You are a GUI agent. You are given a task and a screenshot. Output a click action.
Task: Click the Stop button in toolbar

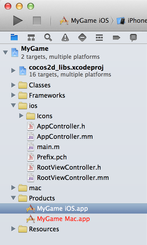click(x=37, y=21)
